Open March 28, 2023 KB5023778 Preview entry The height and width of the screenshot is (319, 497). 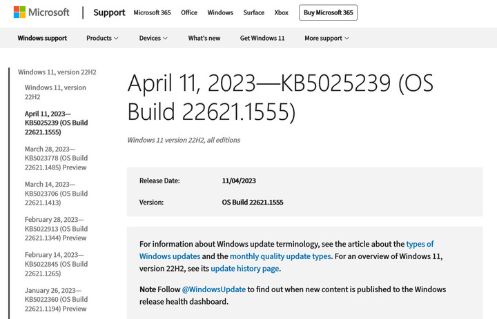(x=57, y=158)
